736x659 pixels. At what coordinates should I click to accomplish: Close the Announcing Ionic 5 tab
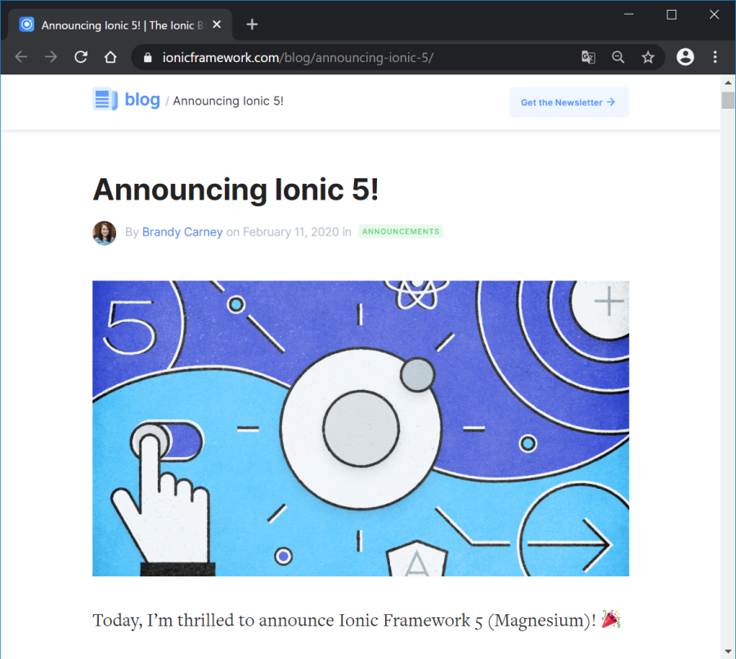pos(217,25)
